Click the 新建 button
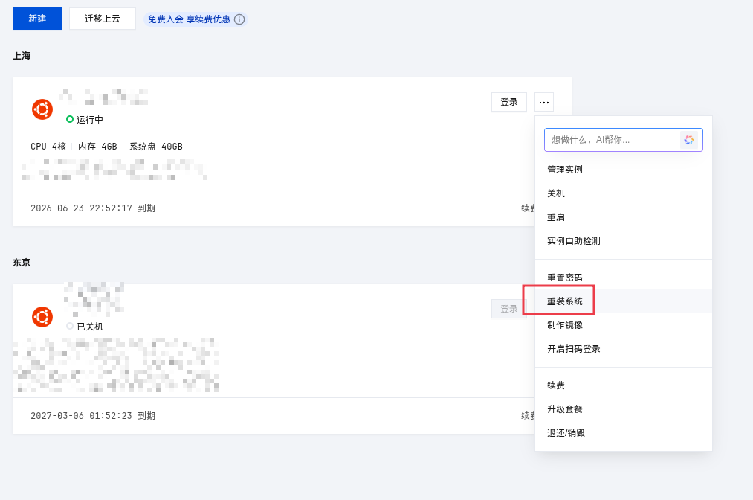 pyautogui.click(x=37, y=19)
